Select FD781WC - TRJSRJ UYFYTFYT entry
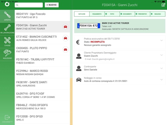This screenshot has height=125, width=167. (42, 61)
